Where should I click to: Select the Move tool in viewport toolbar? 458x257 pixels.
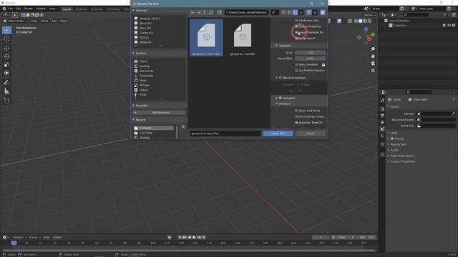pos(6,48)
